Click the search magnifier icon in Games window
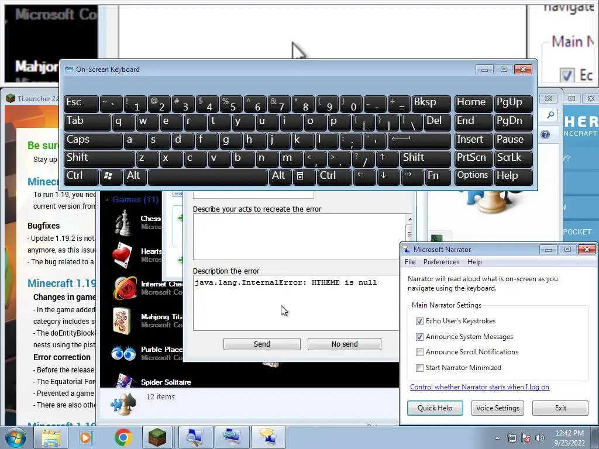 click(x=550, y=115)
